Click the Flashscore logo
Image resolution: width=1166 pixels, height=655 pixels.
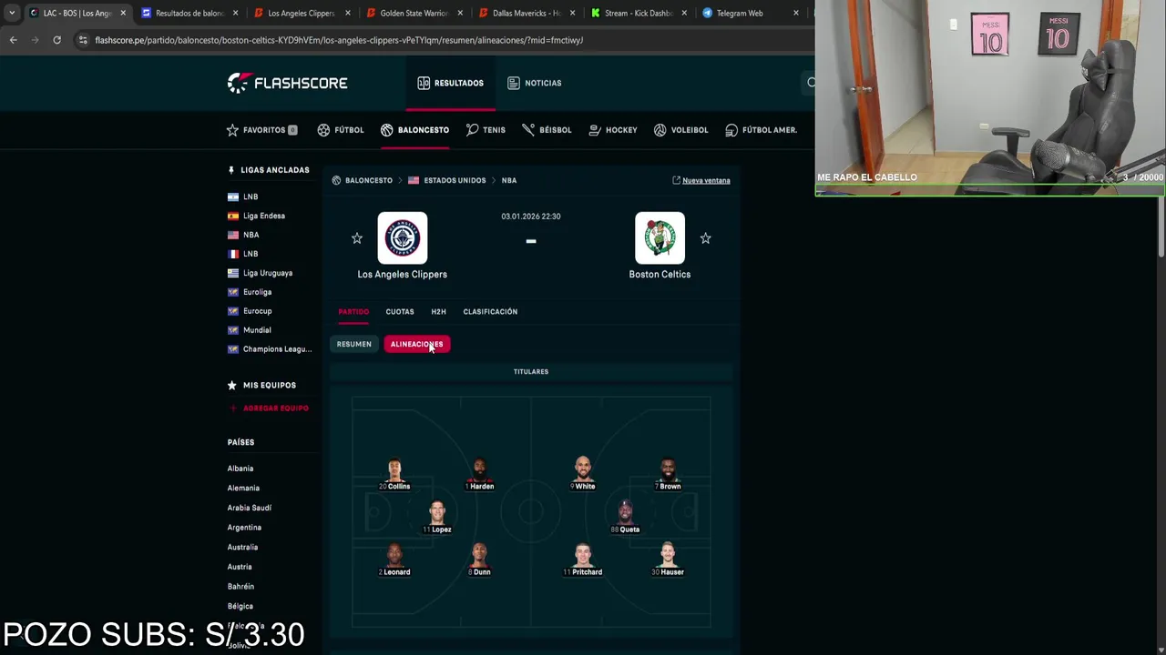point(287,83)
